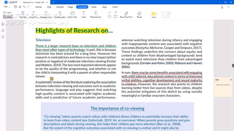Select the Replacement text tool
234x131 pixels.
[x=96, y=15]
